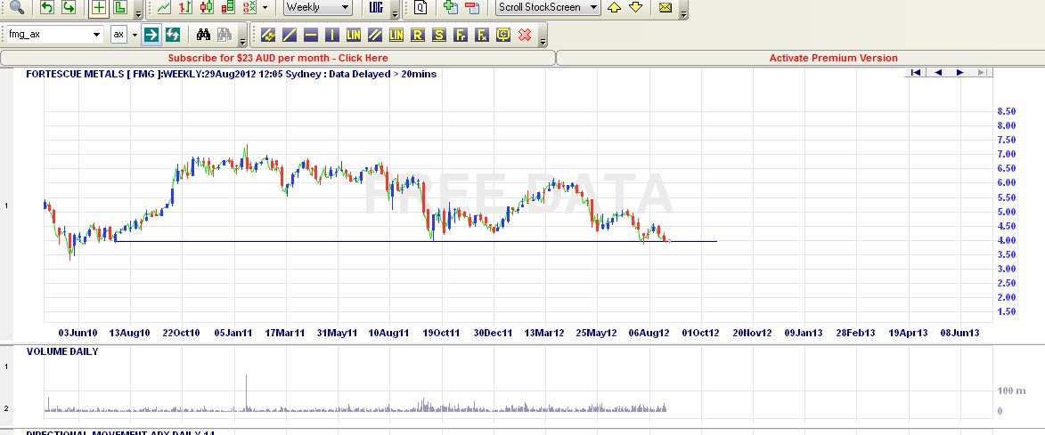Click Subscribe for $23 AUD per month link
The height and width of the screenshot is (435, 1045).
click(x=278, y=59)
